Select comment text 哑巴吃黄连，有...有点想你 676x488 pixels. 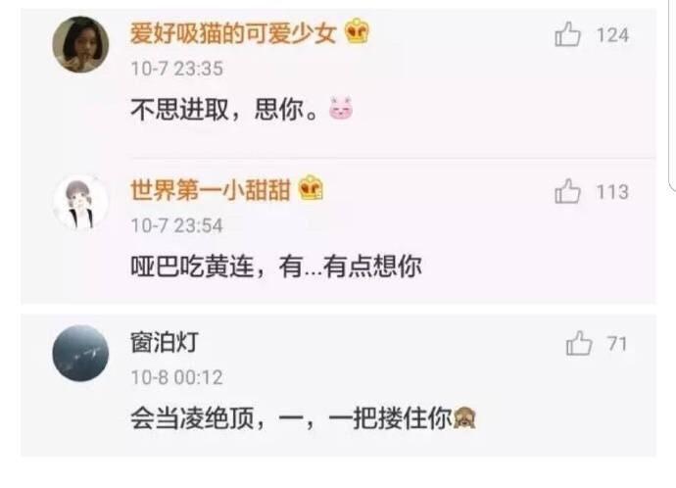click(276, 267)
